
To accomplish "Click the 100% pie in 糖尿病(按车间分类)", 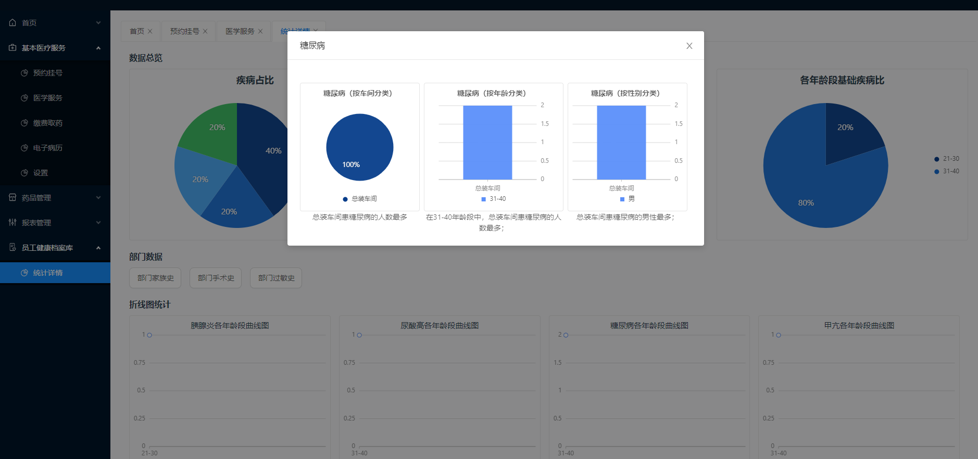I will point(360,147).
